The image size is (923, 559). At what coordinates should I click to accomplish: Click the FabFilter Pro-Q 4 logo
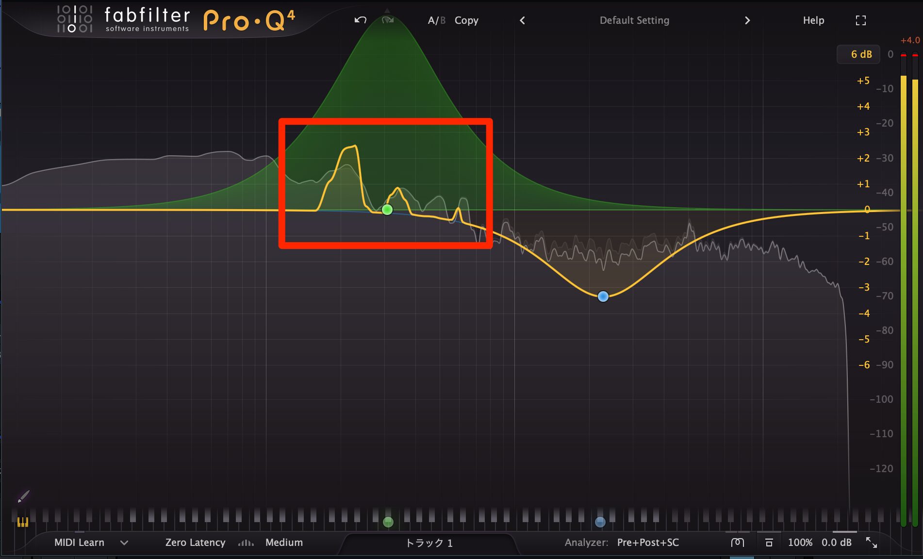176,19
